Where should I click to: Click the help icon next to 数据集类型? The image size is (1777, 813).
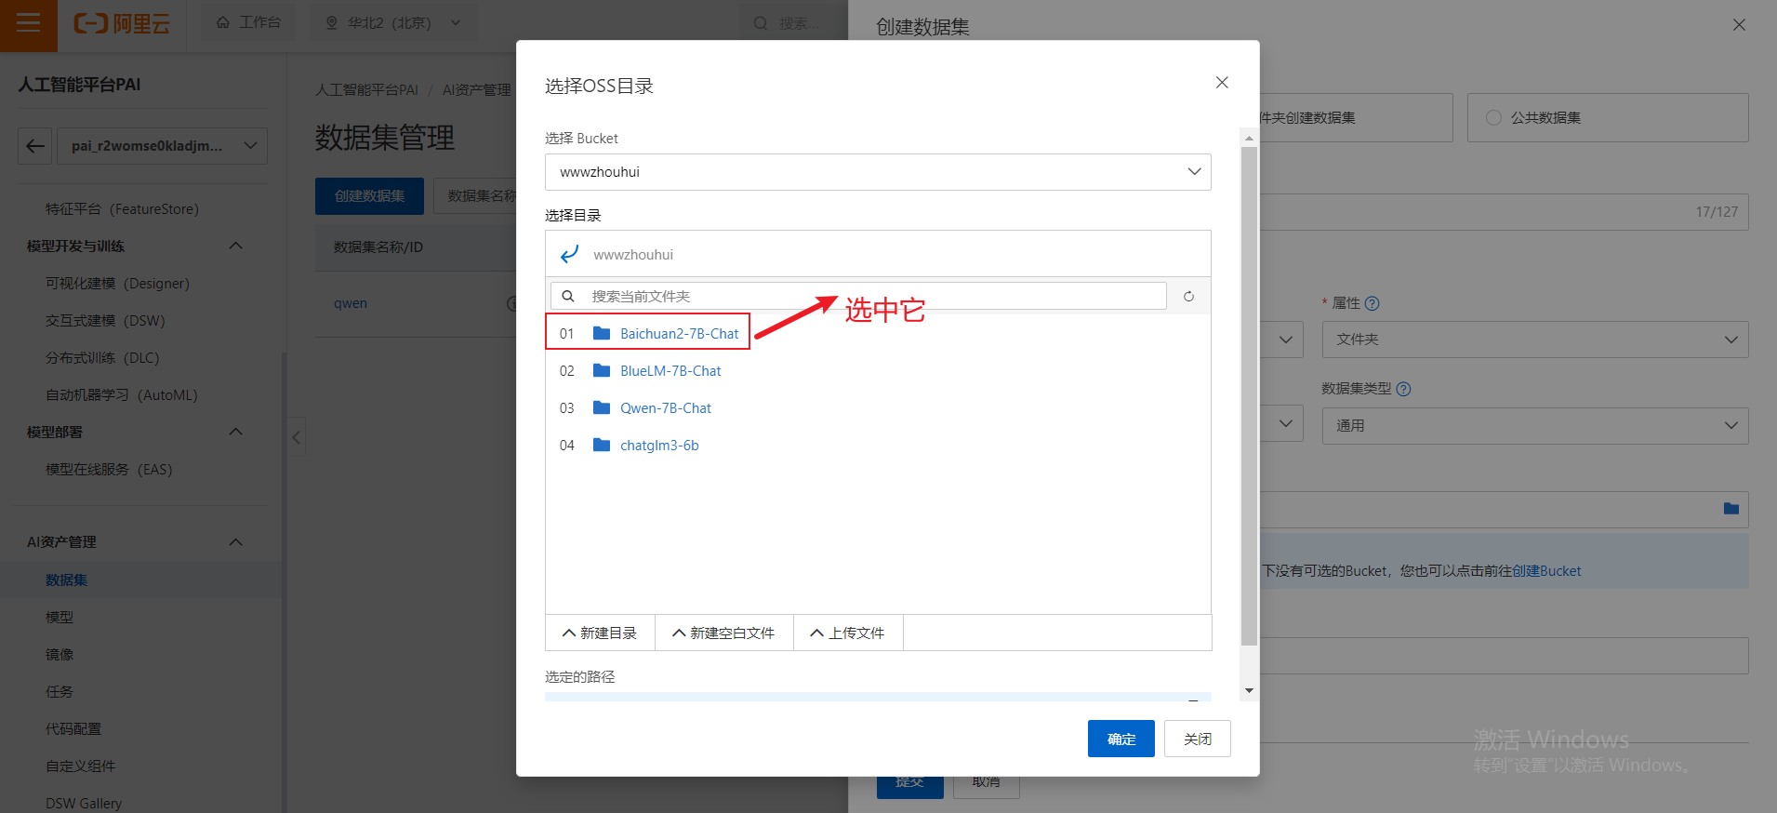point(1404,389)
